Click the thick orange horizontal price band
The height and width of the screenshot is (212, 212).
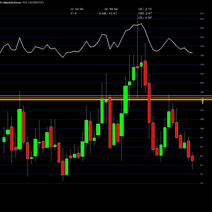pos(106,100)
